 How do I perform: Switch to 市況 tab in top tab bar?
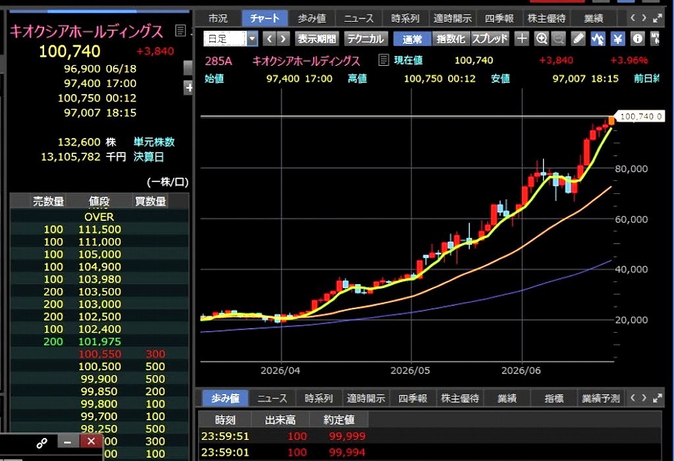(218, 18)
